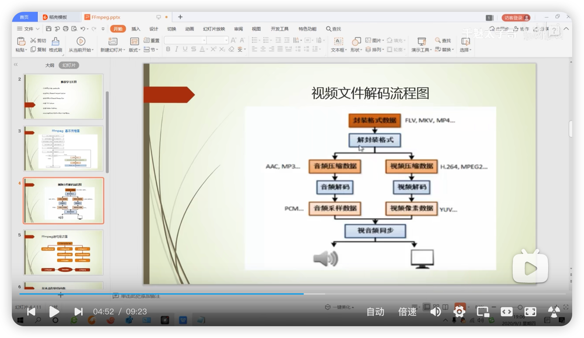Image resolution: width=584 pixels, height=338 pixels.
Task: Click the redo arrow icon
Action: (x=94, y=29)
